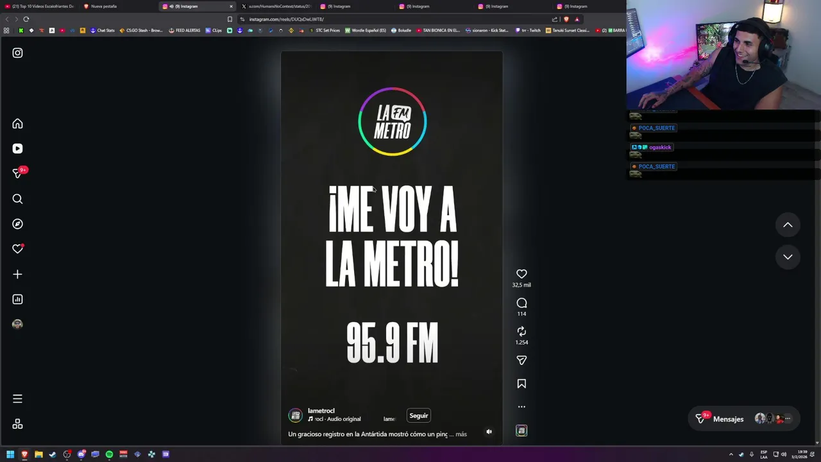Go back in browser history

7,19
